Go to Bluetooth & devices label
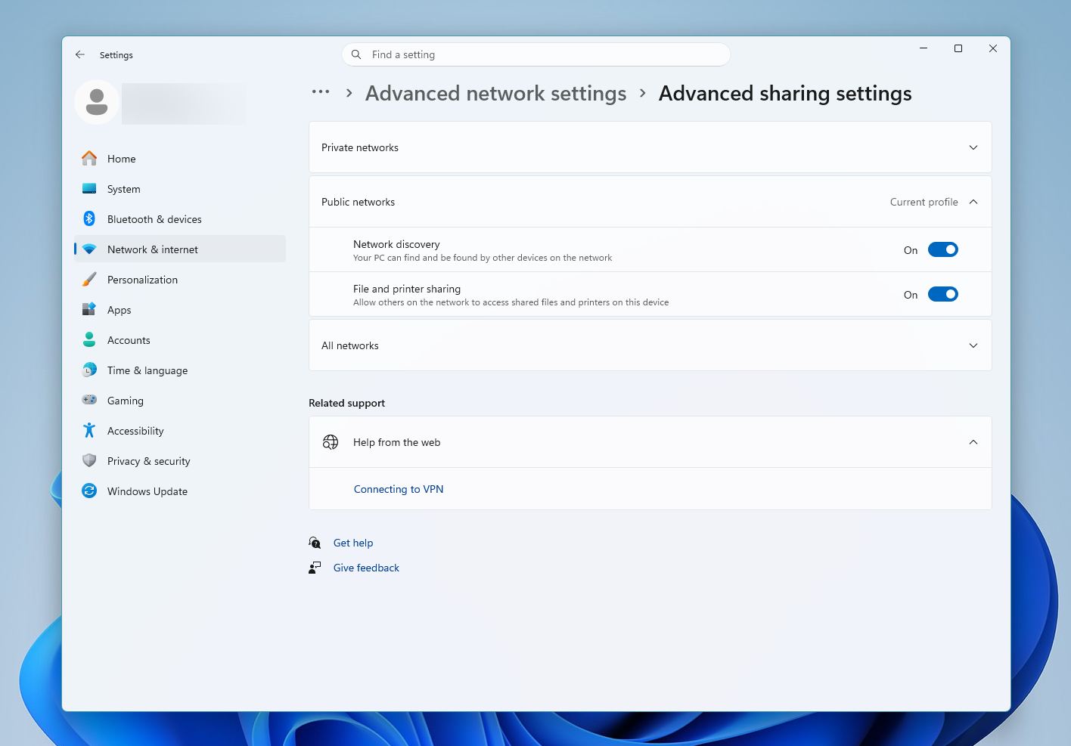This screenshot has width=1071, height=746. pos(154,219)
